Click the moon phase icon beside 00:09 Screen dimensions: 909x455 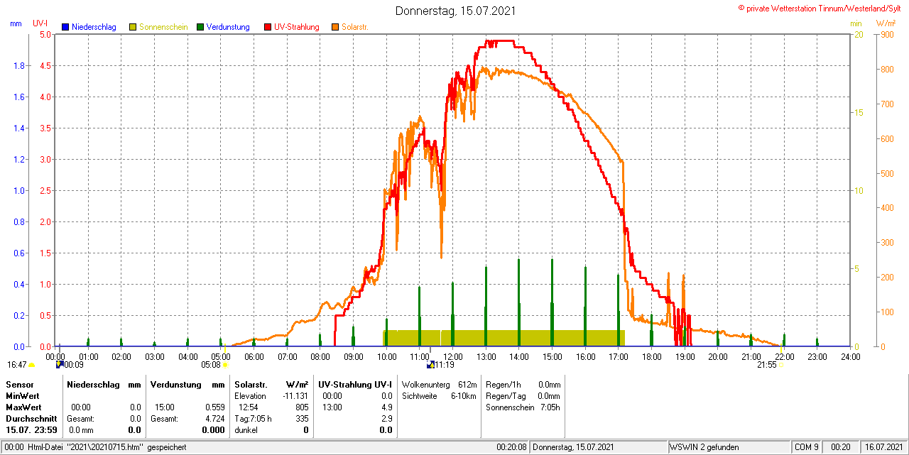(60, 364)
